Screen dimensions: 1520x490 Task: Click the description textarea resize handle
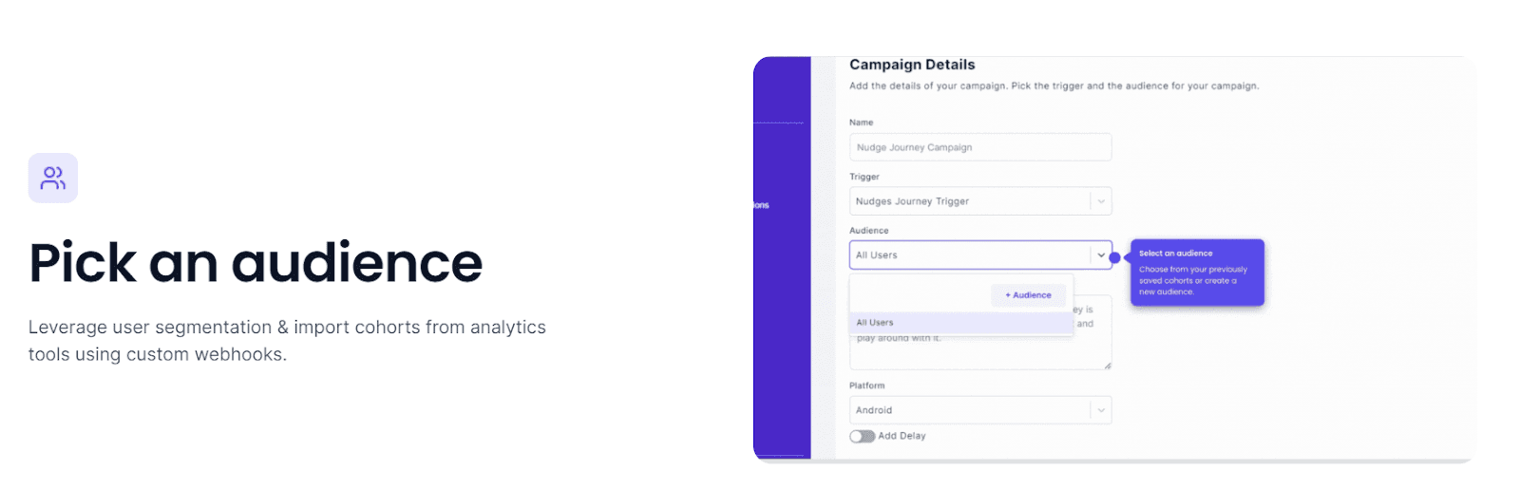pyautogui.click(x=1107, y=366)
